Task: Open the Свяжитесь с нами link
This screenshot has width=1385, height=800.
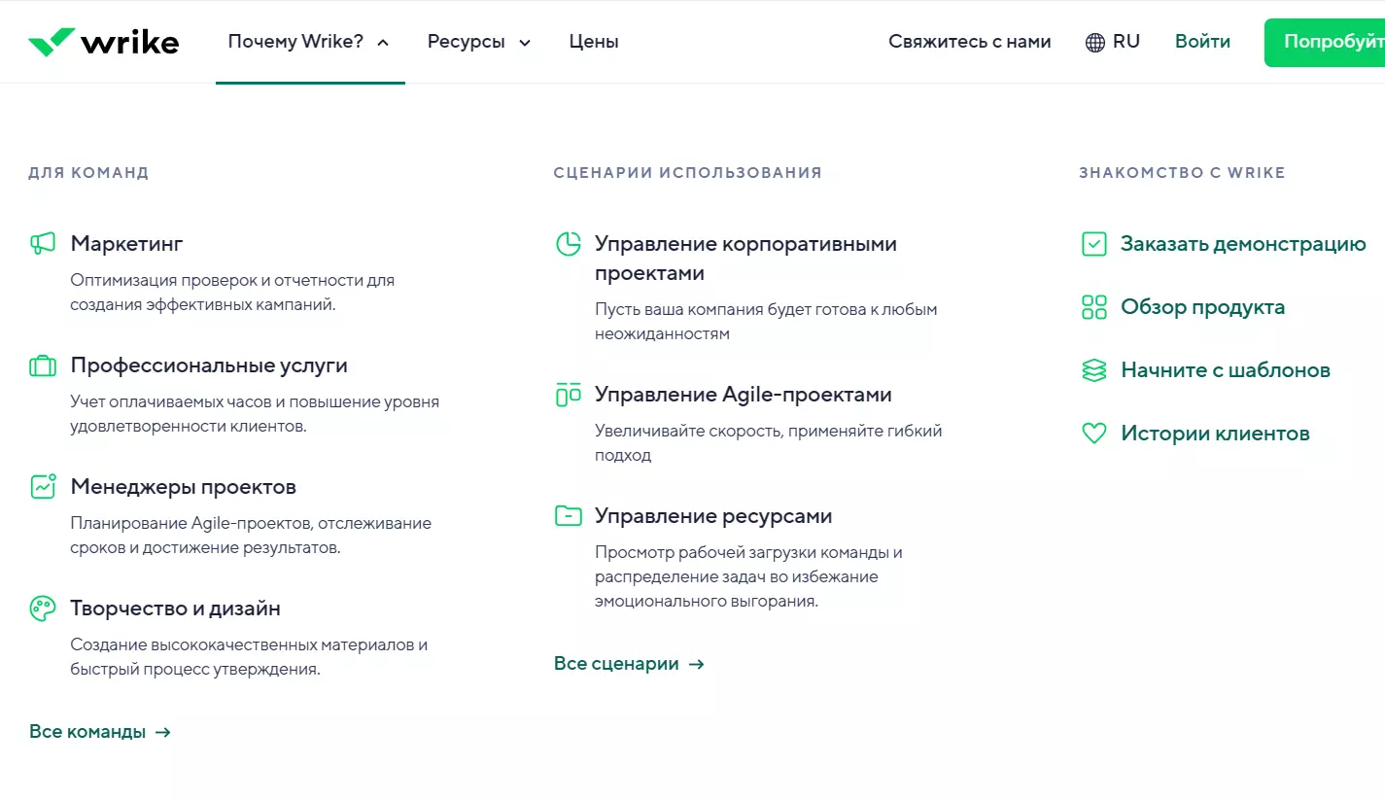Action: 970,42
